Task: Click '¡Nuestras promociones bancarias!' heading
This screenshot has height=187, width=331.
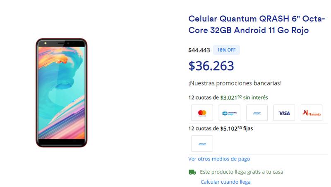Action: 235,83
